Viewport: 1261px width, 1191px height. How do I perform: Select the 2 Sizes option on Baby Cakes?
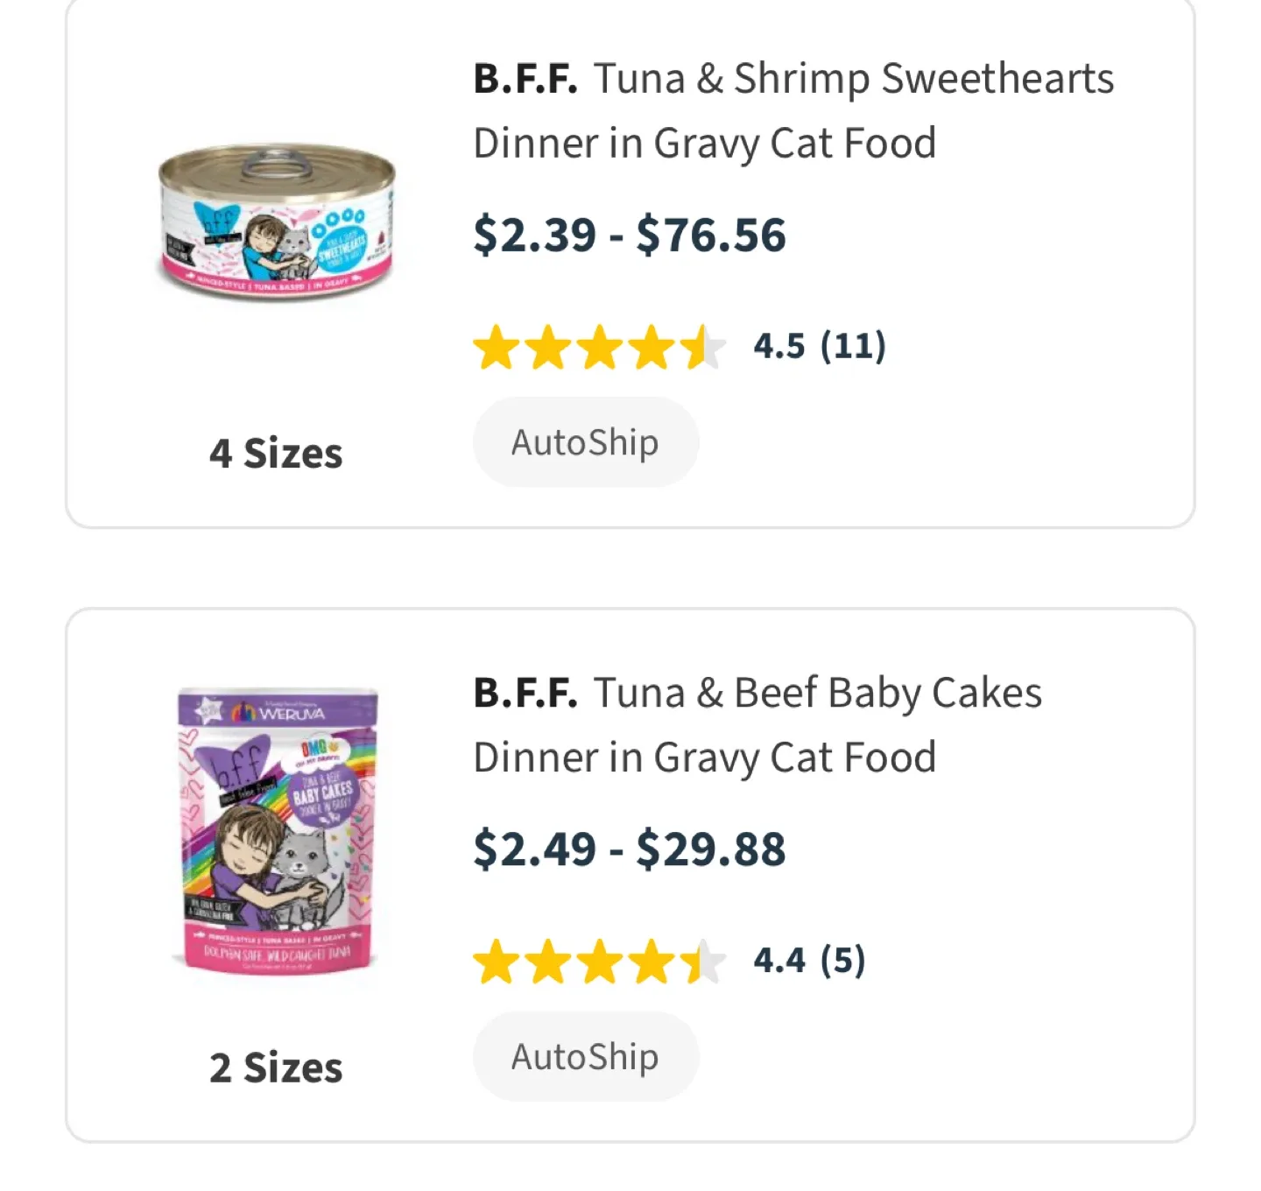tap(274, 1068)
